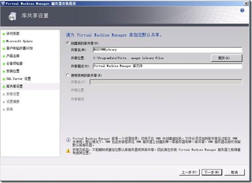
Task: Open the 安装位置 step
Action: pos(13,71)
